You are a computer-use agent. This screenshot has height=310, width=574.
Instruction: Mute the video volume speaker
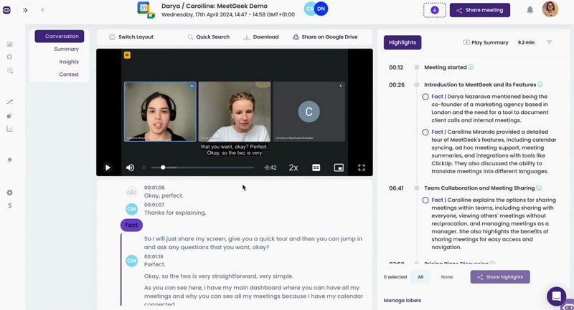130,168
